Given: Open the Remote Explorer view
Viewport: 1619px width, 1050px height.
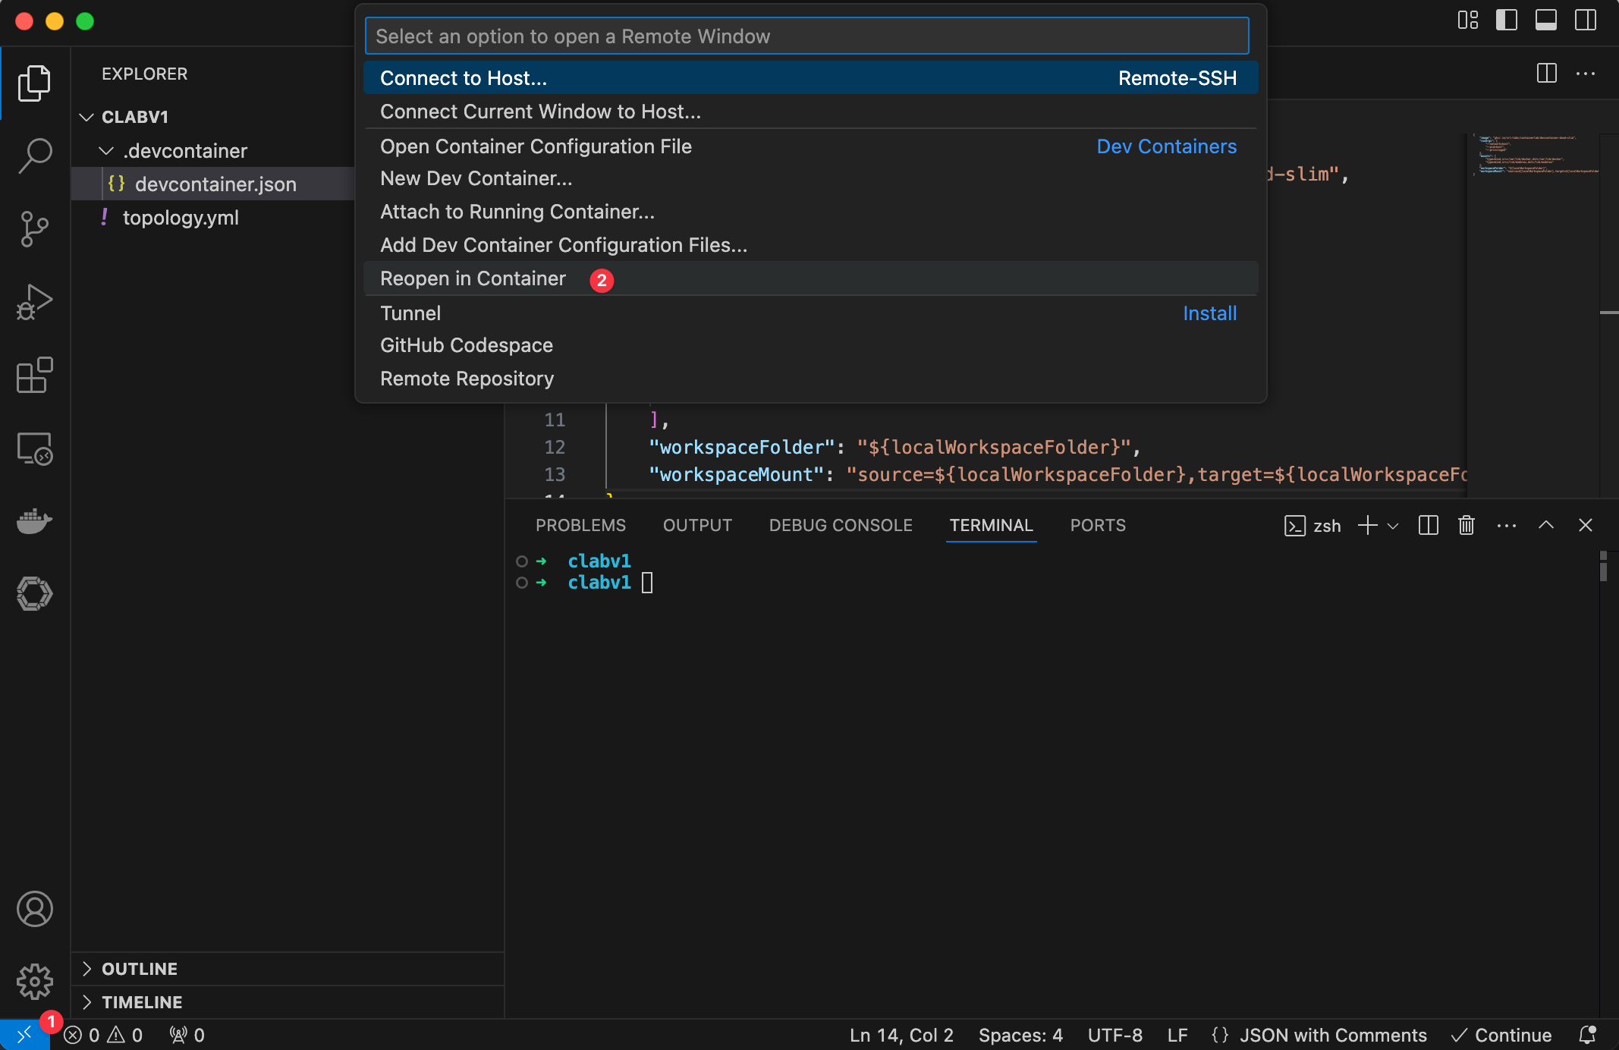Looking at the screenshot, I should [x=34, y=448].
